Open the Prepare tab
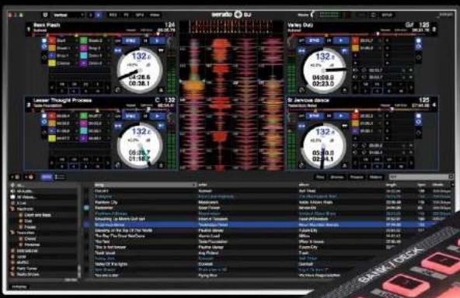 point(356,177)
